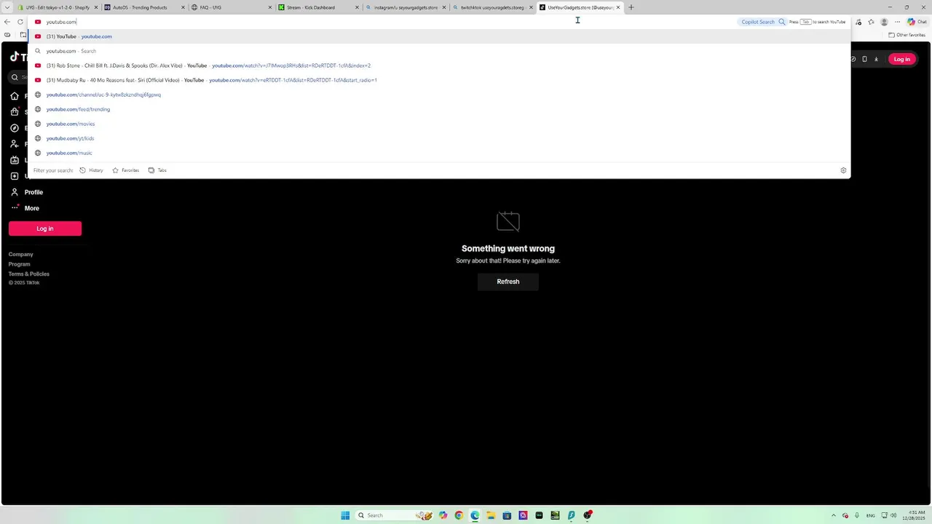Image resolution: width=932 pixels, height=524 pixels.
Task: Expand the Program footer section
Action: pos(20,264)
